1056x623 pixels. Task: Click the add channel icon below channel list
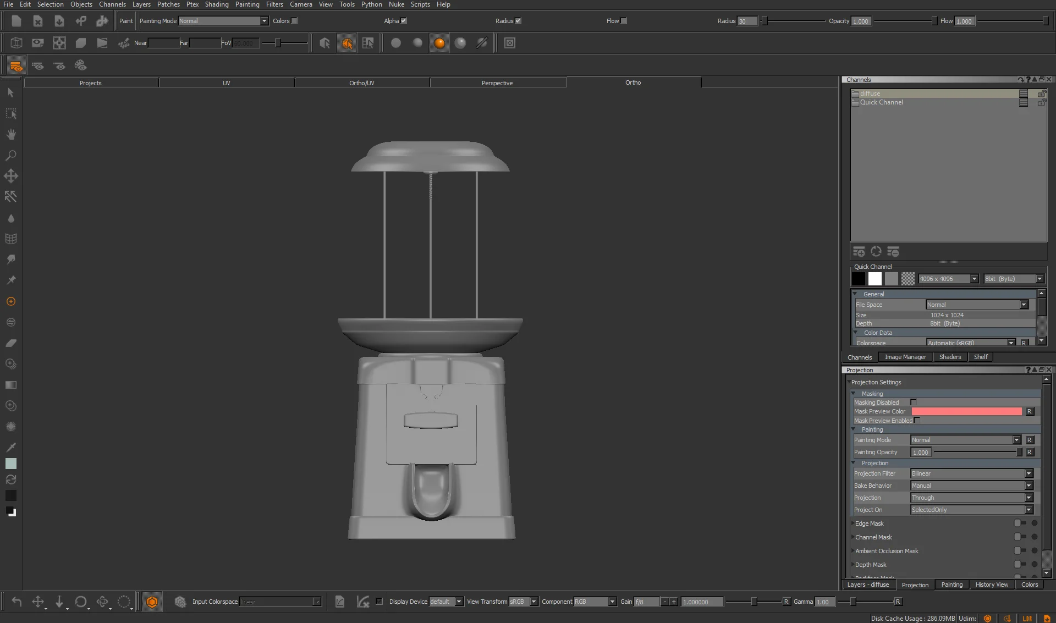pos(859,252)
